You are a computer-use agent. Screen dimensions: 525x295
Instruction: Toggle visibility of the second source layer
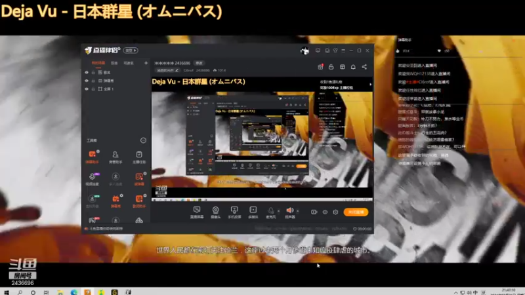pyautogui.click(x=87, y=81)
